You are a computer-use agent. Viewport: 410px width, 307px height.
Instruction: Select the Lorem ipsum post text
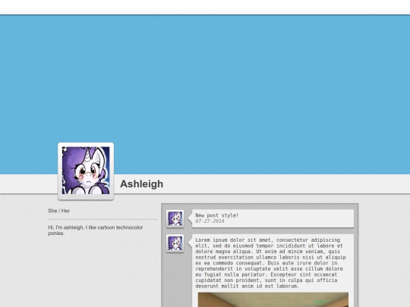point(270,263)
